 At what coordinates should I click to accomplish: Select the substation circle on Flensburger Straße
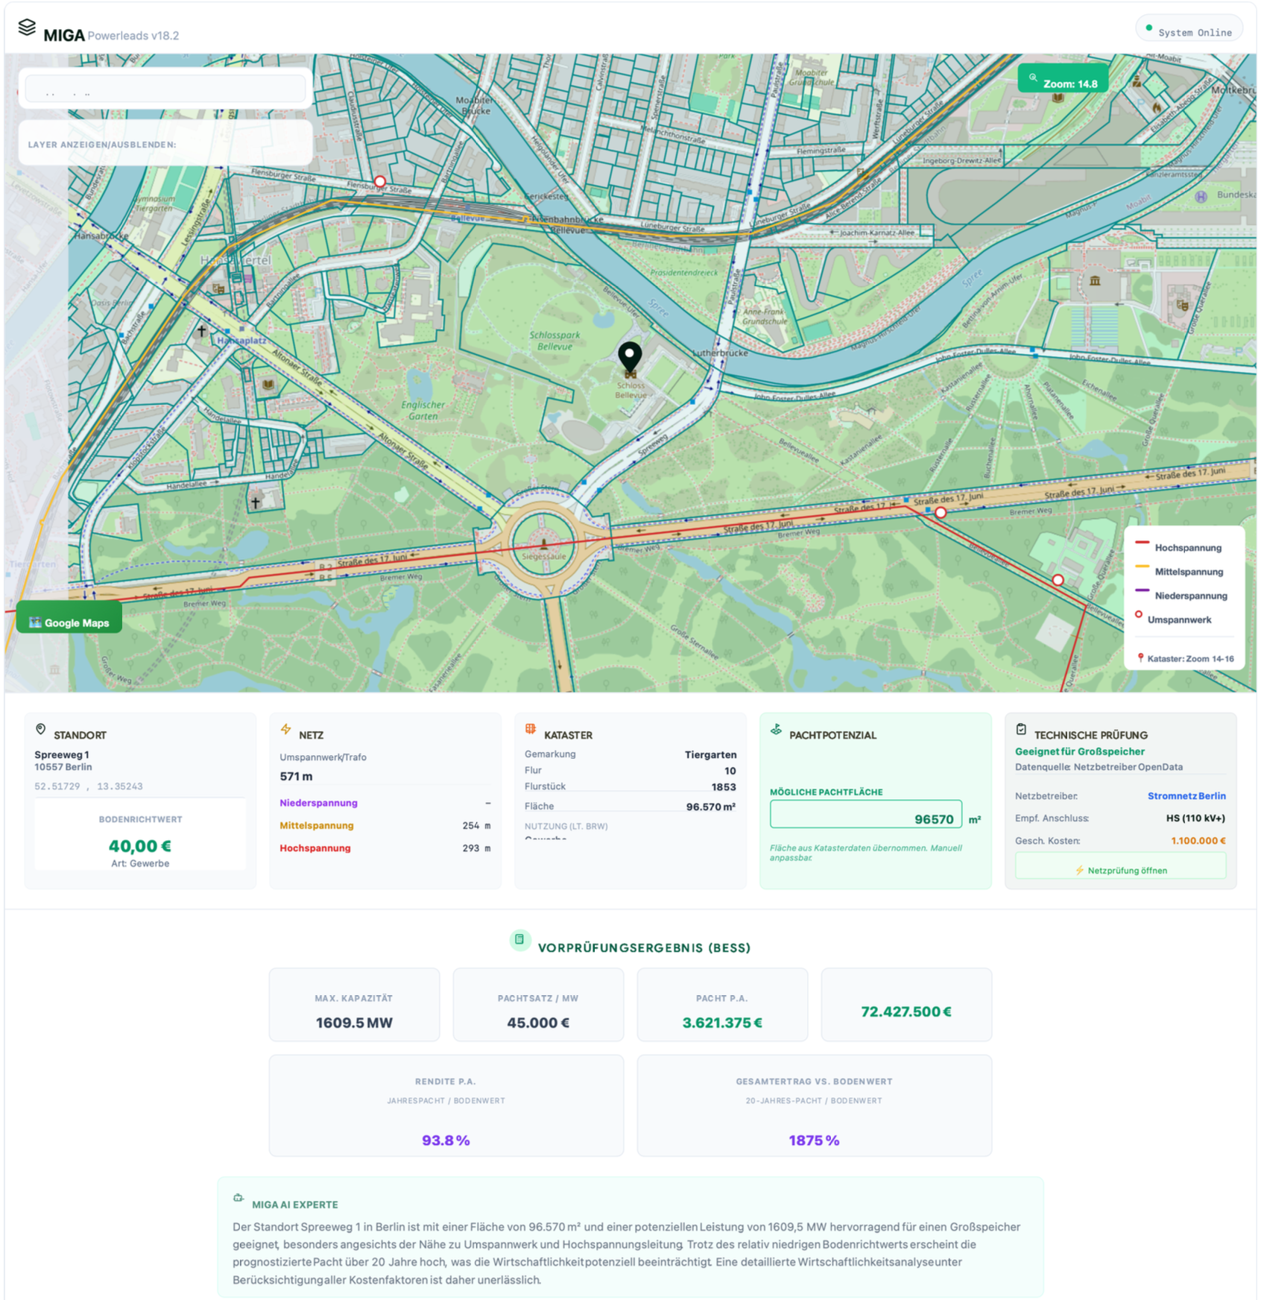(x=380, y=181)
